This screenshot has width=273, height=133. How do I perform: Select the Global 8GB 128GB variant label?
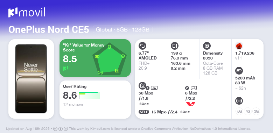122,30
